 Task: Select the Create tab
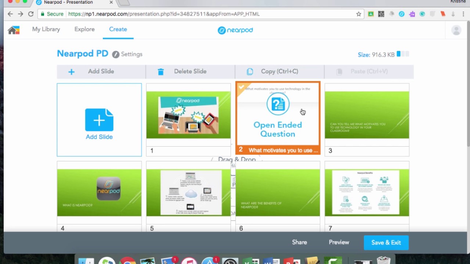point(118,29)
